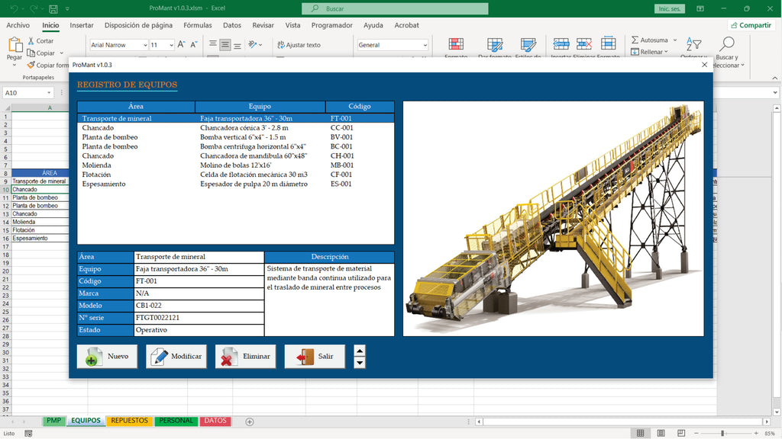Image resolution: width=782 pixels, height=439 pixels.
Task: Open the font name dropdown Arial Narrow
Action: click(x=145, y=45)
